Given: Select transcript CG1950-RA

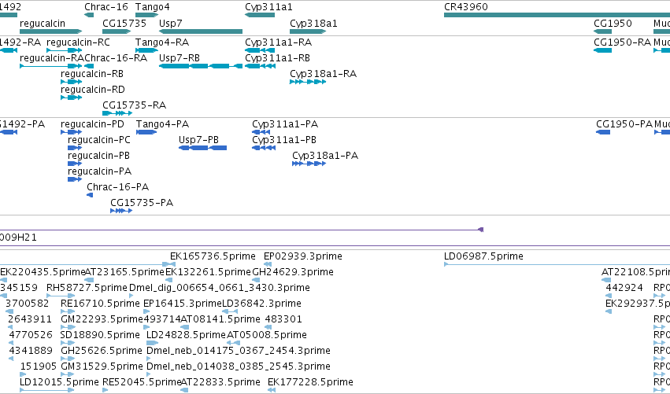Looking at the screenshot, I should click(622, 42).
